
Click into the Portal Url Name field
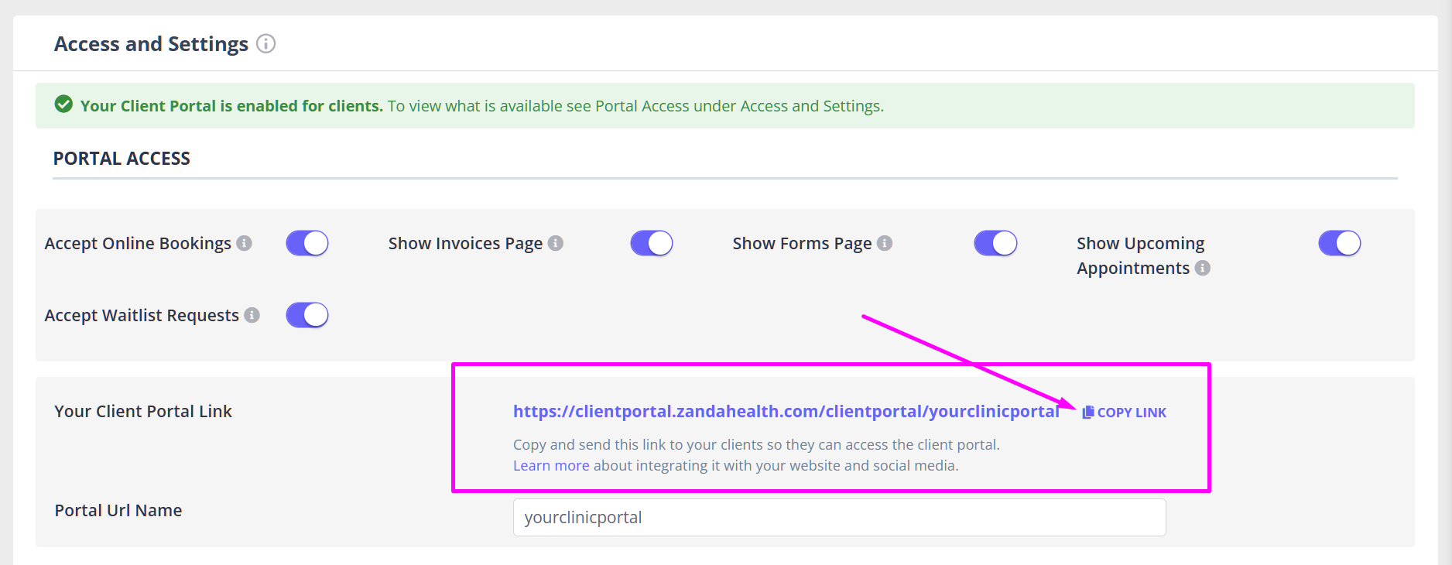coord(839,517)
